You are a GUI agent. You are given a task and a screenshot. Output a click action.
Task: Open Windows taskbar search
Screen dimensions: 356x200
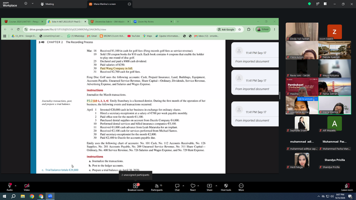[13, 196]
